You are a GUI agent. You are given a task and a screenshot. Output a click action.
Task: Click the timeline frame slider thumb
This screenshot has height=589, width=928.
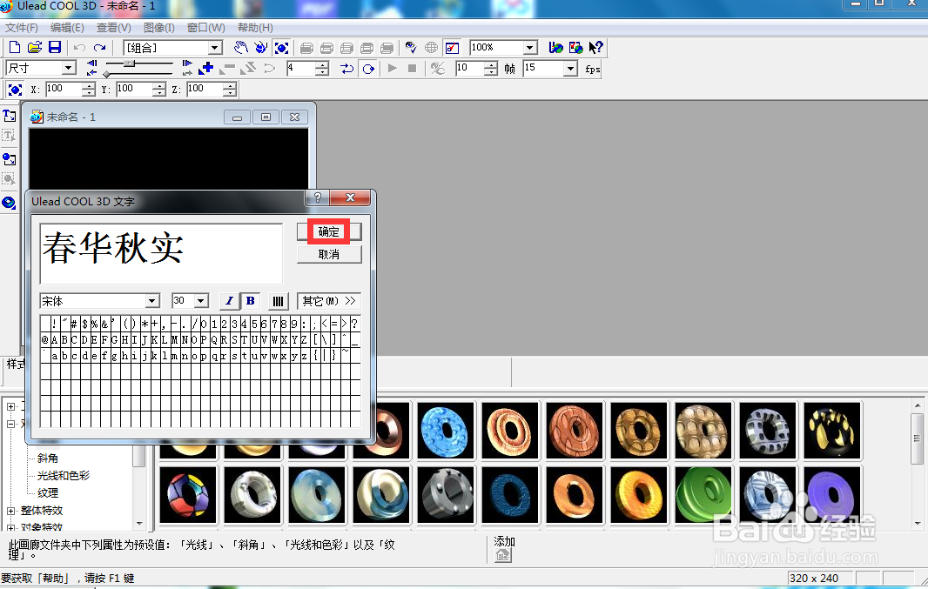tap(129, 64)
